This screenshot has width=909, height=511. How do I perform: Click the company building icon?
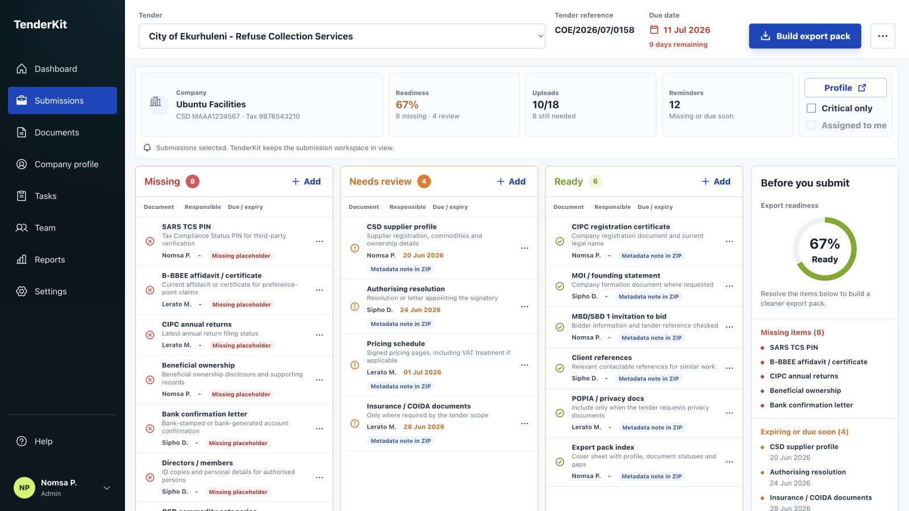click(x=156, y=102)
